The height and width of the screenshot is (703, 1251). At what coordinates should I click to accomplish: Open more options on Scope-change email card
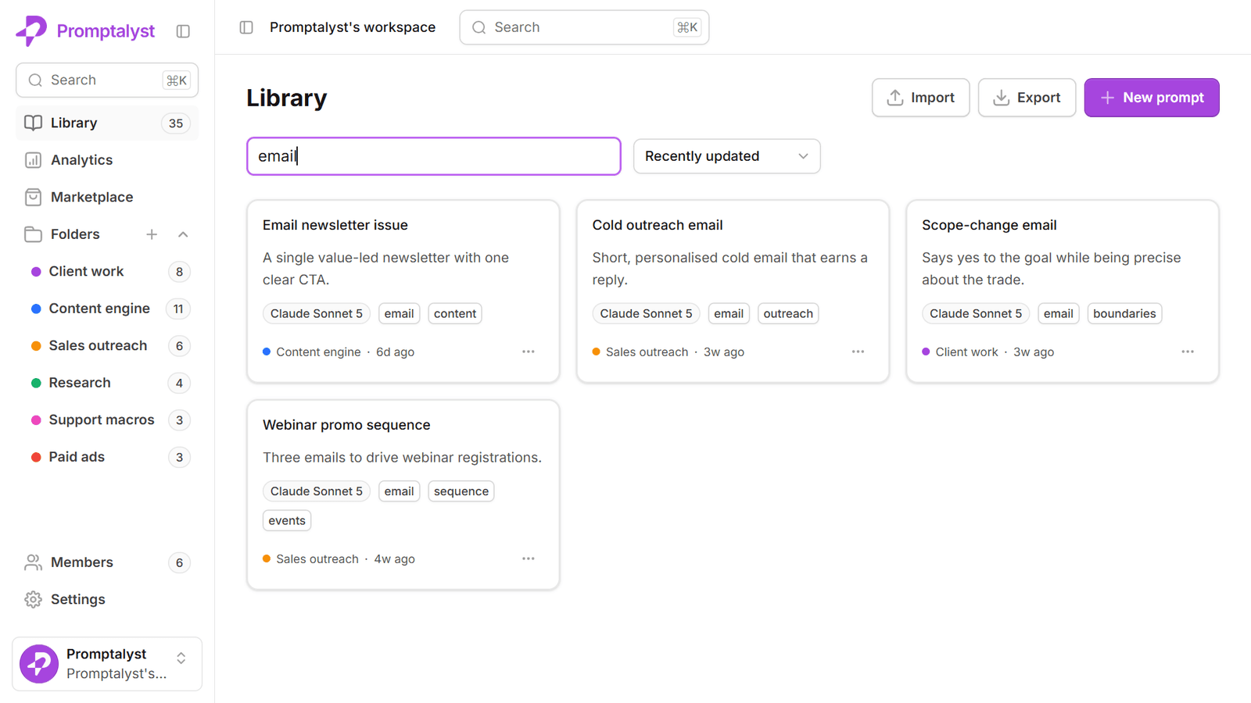[1188, 351]
